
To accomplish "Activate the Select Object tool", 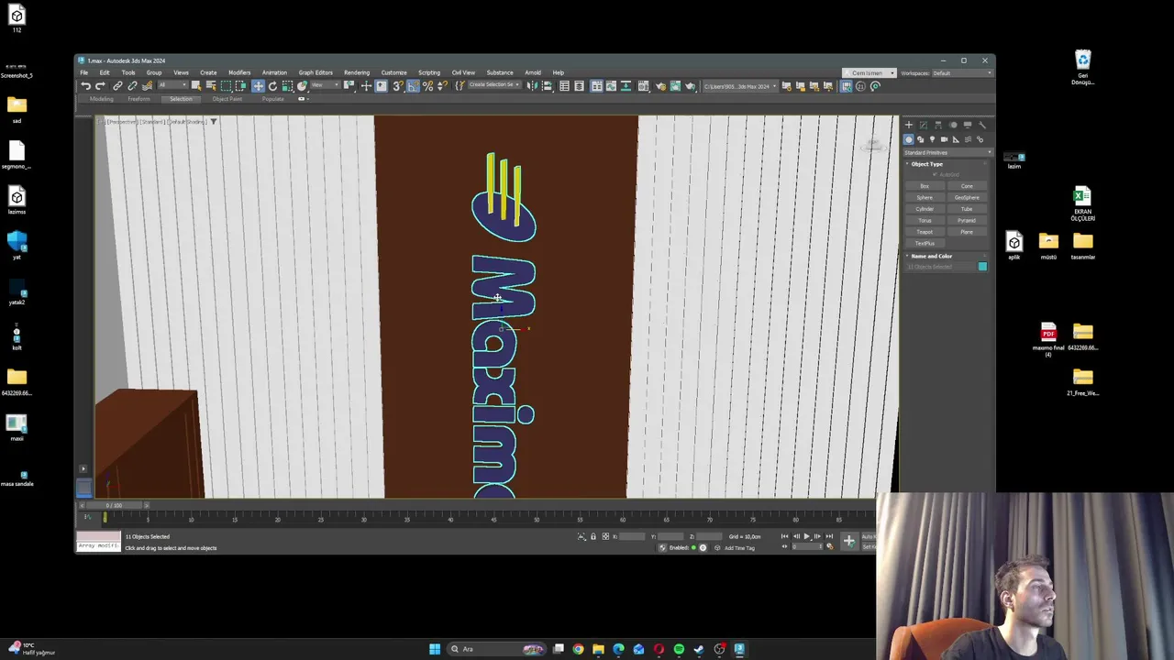I will 195,86.
